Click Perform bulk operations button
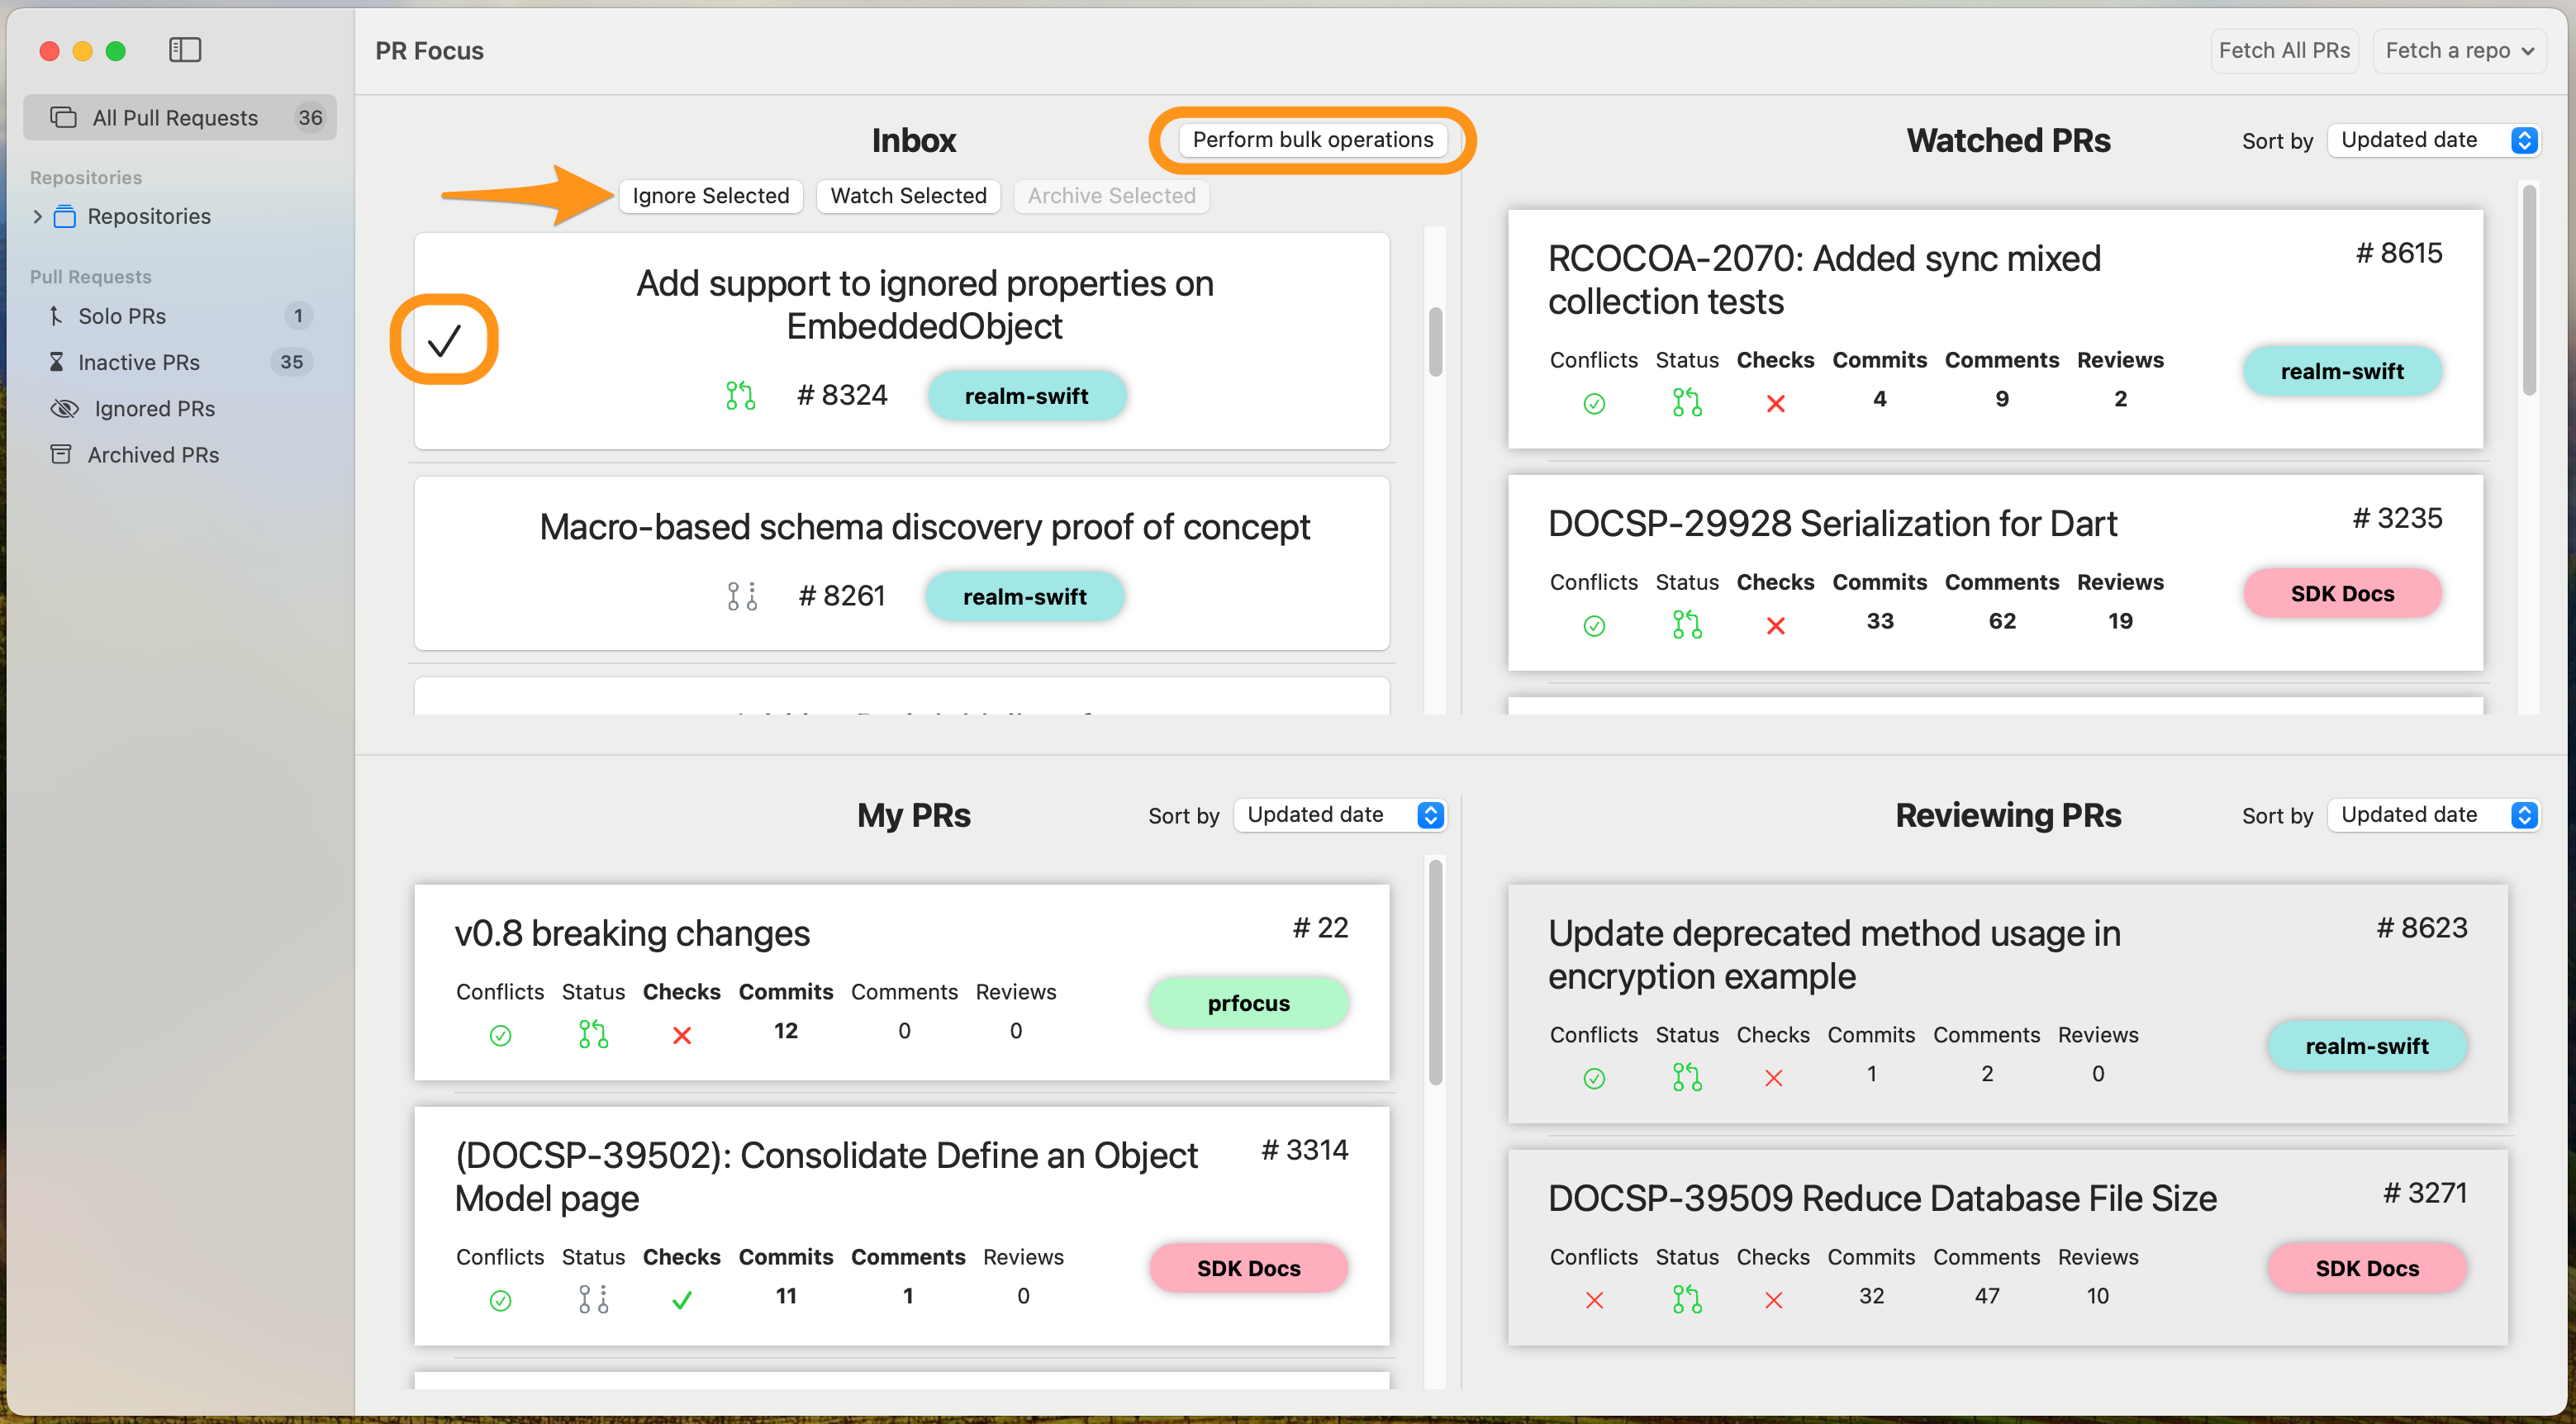The image size is (2576, 1424). 1312,140
